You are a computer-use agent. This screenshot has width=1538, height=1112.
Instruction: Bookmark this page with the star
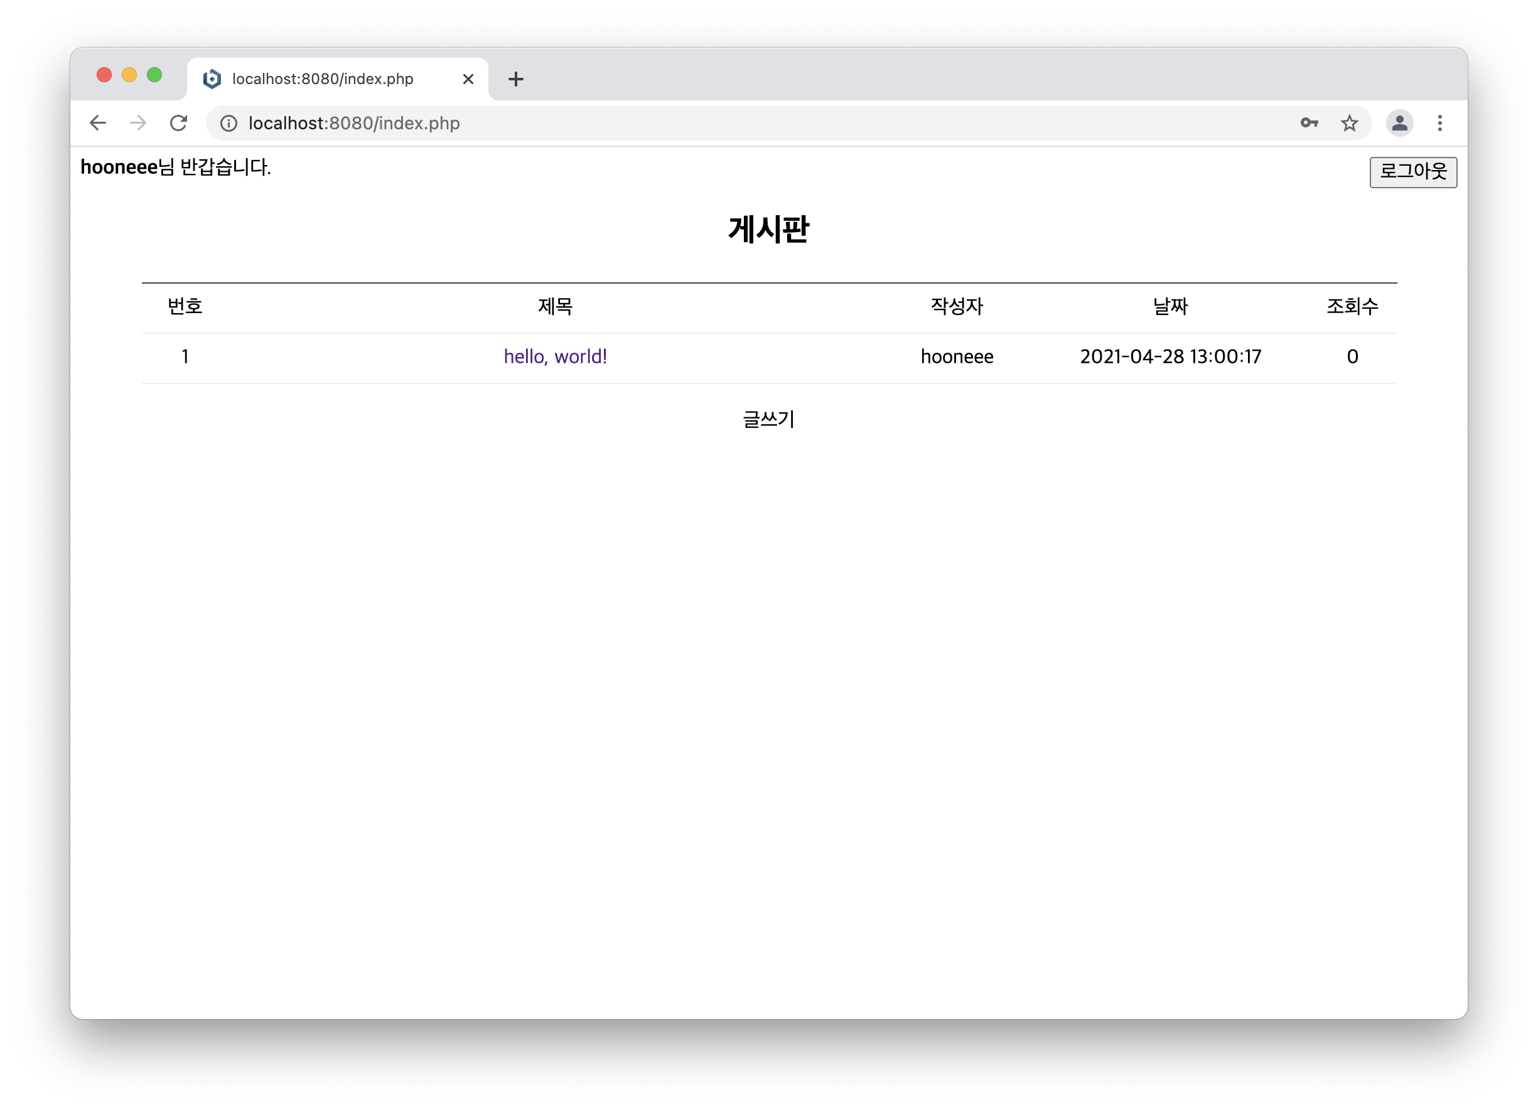tap(1349, 123)
